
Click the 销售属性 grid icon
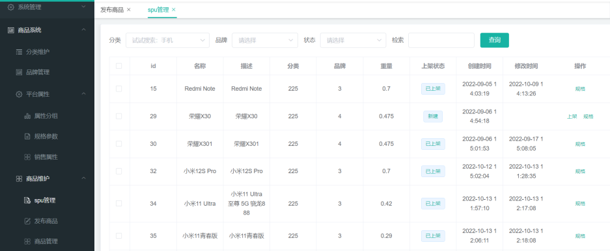point(27,157)
